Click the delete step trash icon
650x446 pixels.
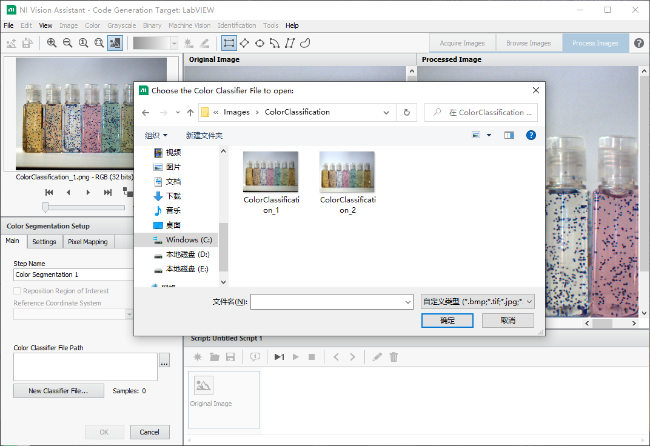coord(394,357)
